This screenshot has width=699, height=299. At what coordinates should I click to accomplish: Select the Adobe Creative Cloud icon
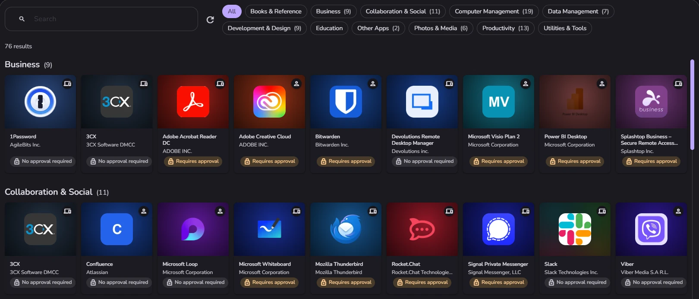[269, 102]
